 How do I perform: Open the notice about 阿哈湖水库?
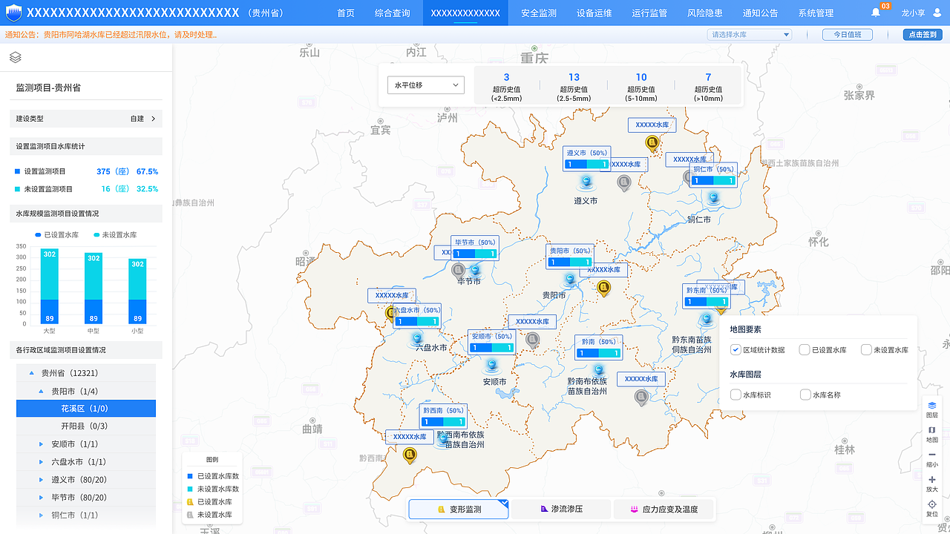111,35
